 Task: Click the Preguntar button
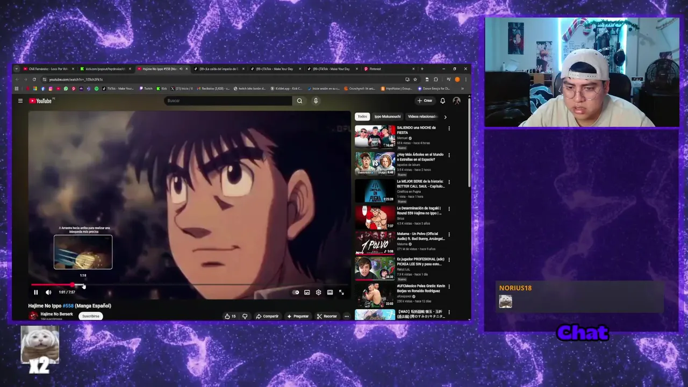point(298,316)
